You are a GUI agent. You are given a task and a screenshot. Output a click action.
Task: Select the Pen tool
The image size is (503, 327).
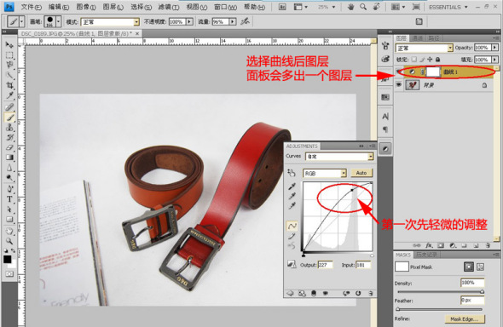tap(9, 189)
